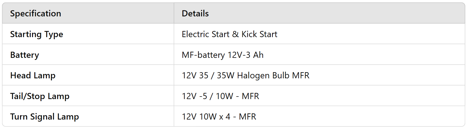Click the 12V -5 / 10W - MFR cell

[220, 96]
